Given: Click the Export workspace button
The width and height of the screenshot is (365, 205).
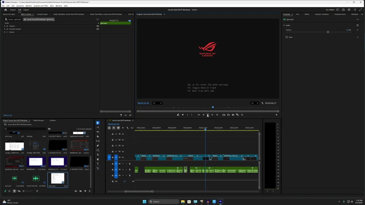Looking at the screenshot, I should (26, 10).
